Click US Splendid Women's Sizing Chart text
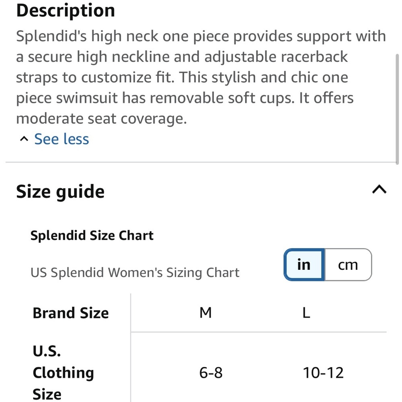Image resolution: width=402 pixels, height=402 pixels. (135, 273)
